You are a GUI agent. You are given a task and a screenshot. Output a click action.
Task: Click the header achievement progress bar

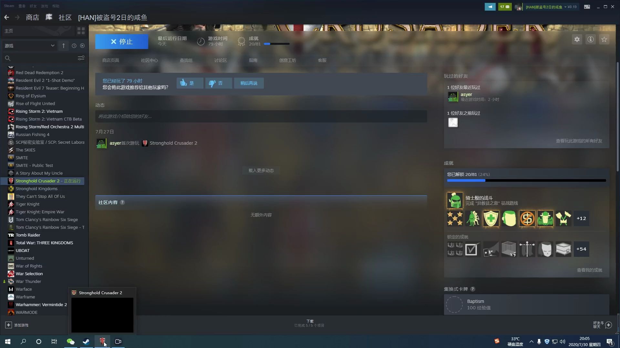pos(277,44)
